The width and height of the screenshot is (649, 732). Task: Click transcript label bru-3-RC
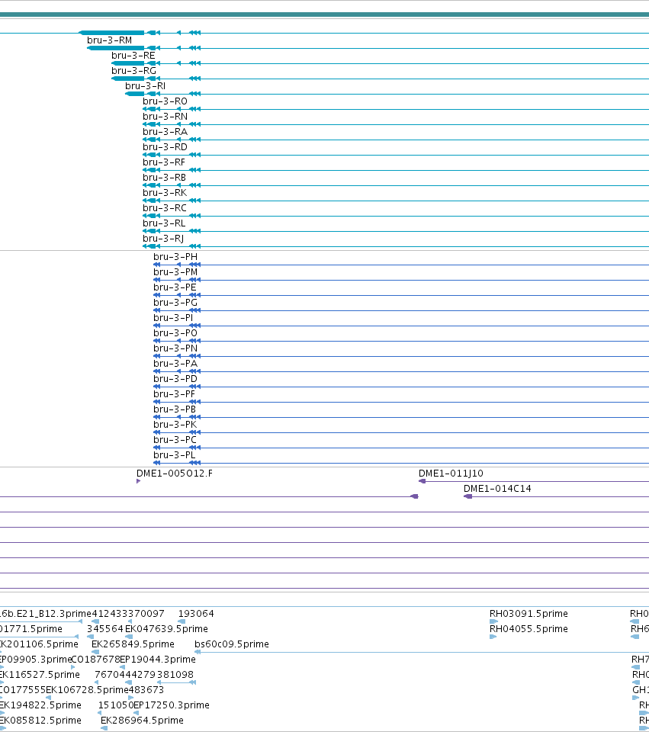point(165,208)
